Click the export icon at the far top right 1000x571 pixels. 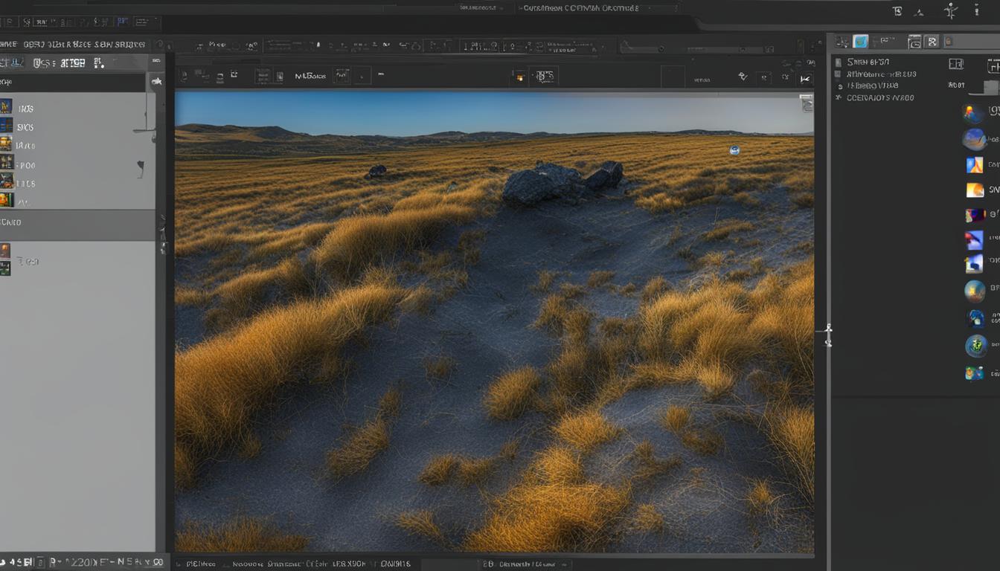point(976,12)
